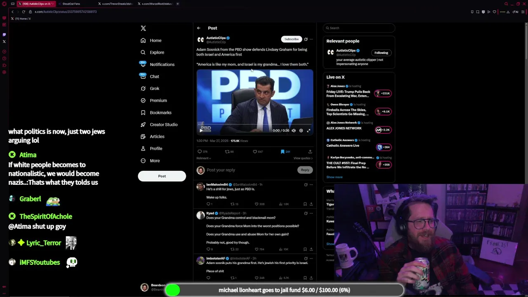Open video settings gear
This screenshot has height=297, width=528.
pos(301,130)
